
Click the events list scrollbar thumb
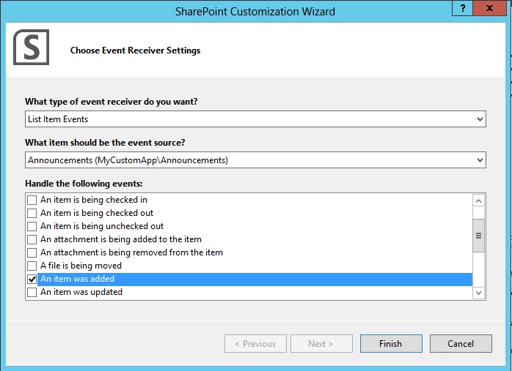pyautogui.click(x=478, y=236)
